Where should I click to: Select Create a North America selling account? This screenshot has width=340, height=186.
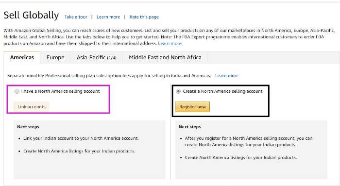(x=178, y=91)
